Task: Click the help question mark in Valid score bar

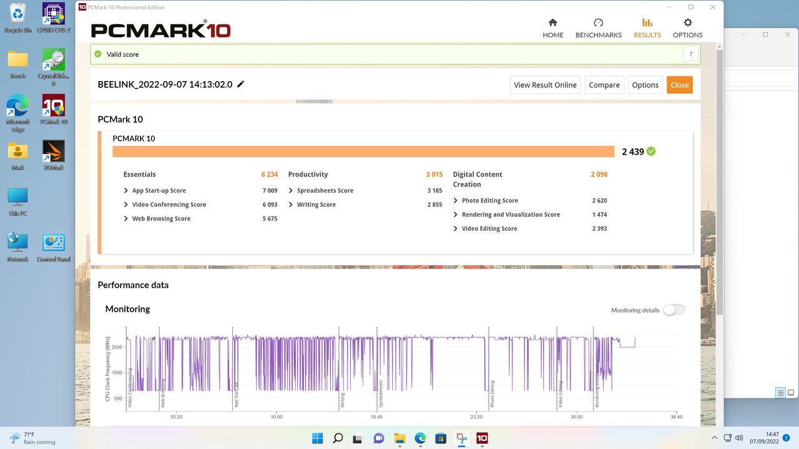Action: coord(690,54)
